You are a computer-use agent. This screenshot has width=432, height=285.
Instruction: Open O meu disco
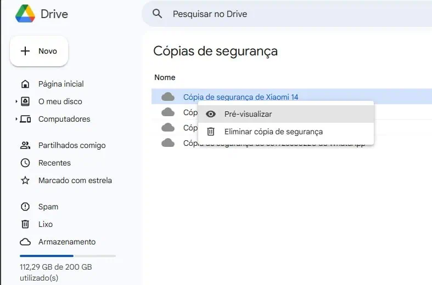click(60, 101)
